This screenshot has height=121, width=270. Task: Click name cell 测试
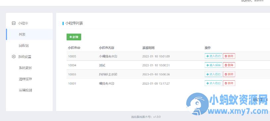click(x=102, y=65)
